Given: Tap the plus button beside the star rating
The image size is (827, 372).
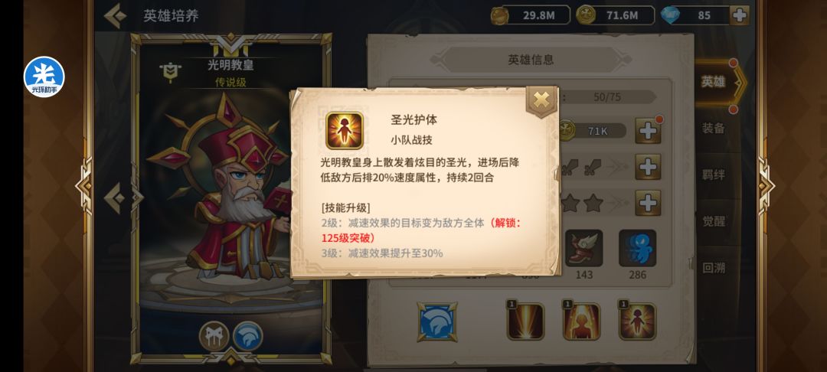Looking at the screenshot, I should click(x=648, y=203).
